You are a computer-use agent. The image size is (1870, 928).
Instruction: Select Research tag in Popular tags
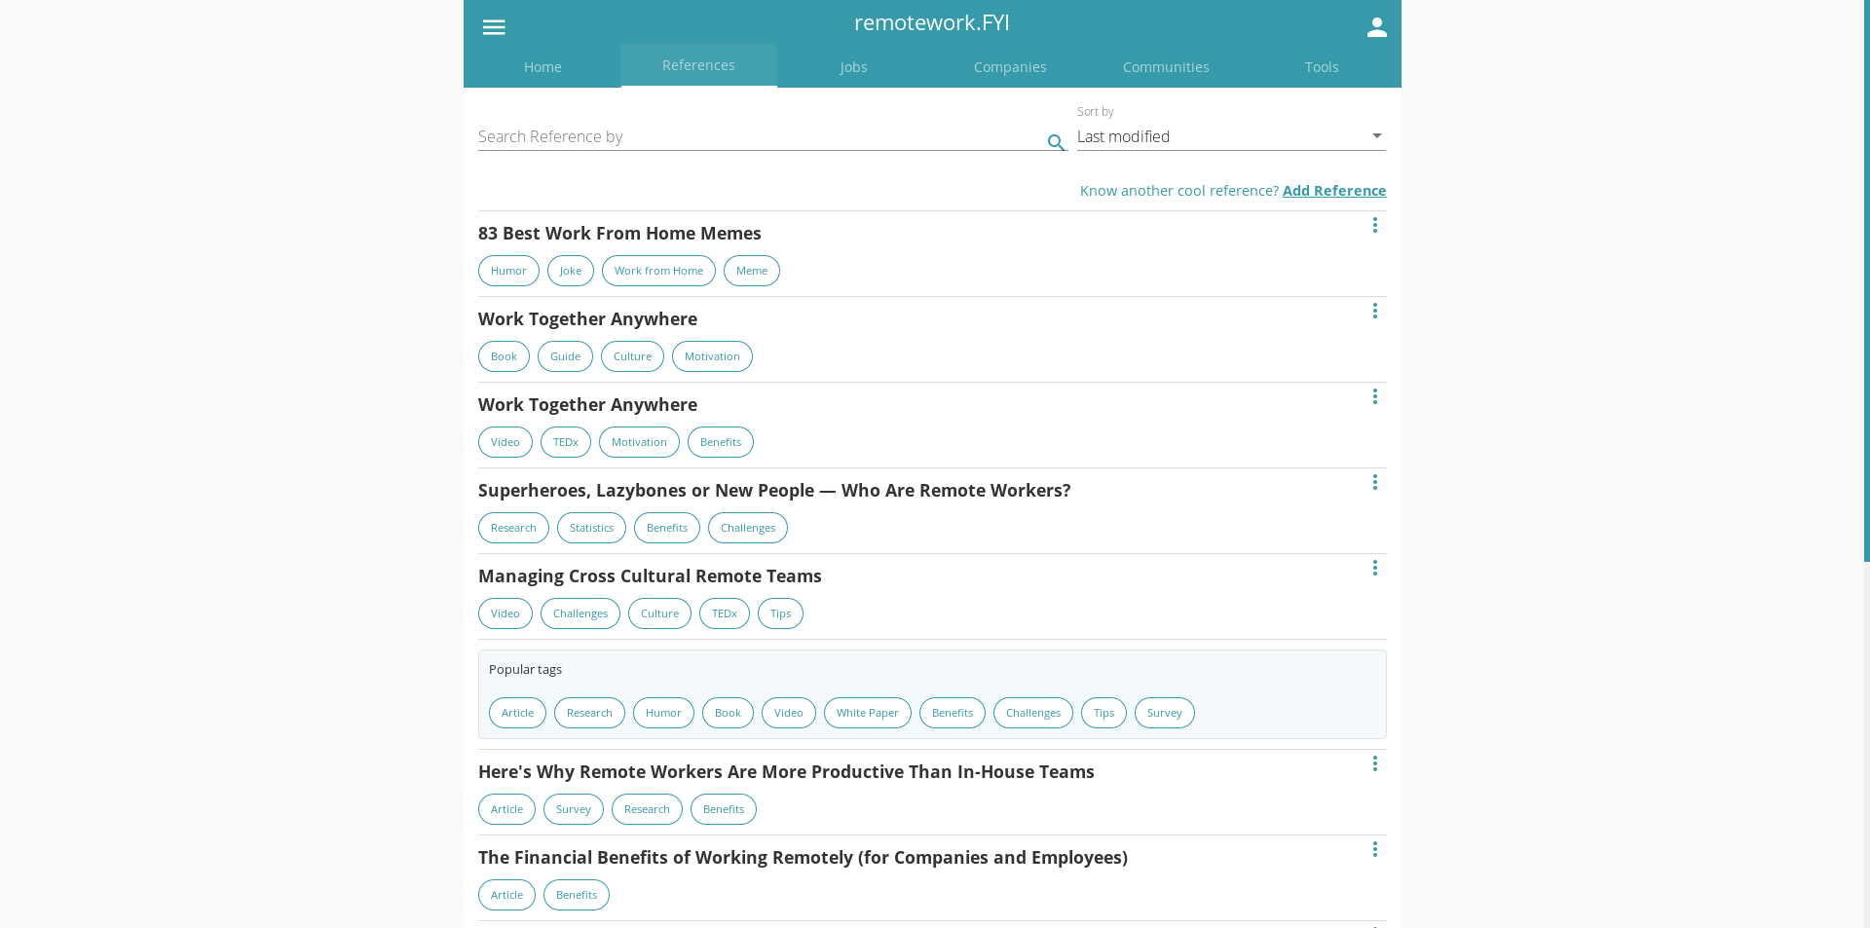coord(589,713)
